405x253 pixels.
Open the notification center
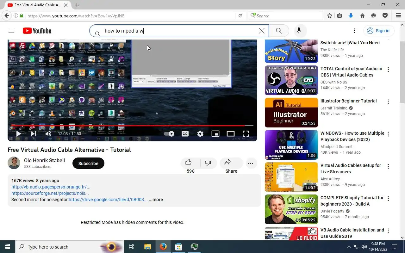click(395, 247)
